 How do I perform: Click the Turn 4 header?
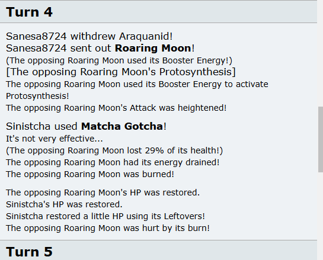[x=158, y=12]
